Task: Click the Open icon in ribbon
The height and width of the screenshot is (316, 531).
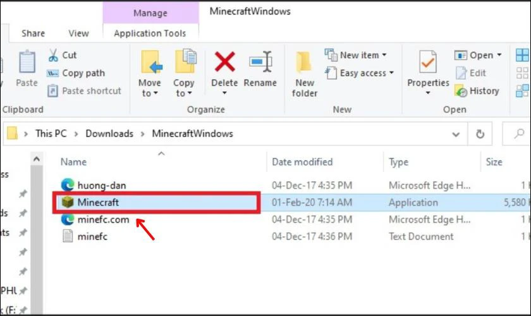Action: pyautogui.click(x=461, y=55)
